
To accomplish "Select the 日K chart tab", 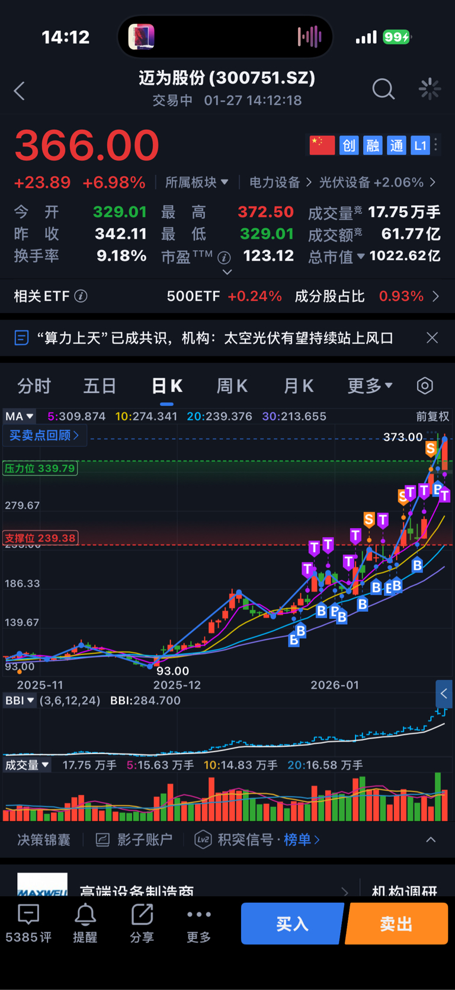I will pos(166,386).
